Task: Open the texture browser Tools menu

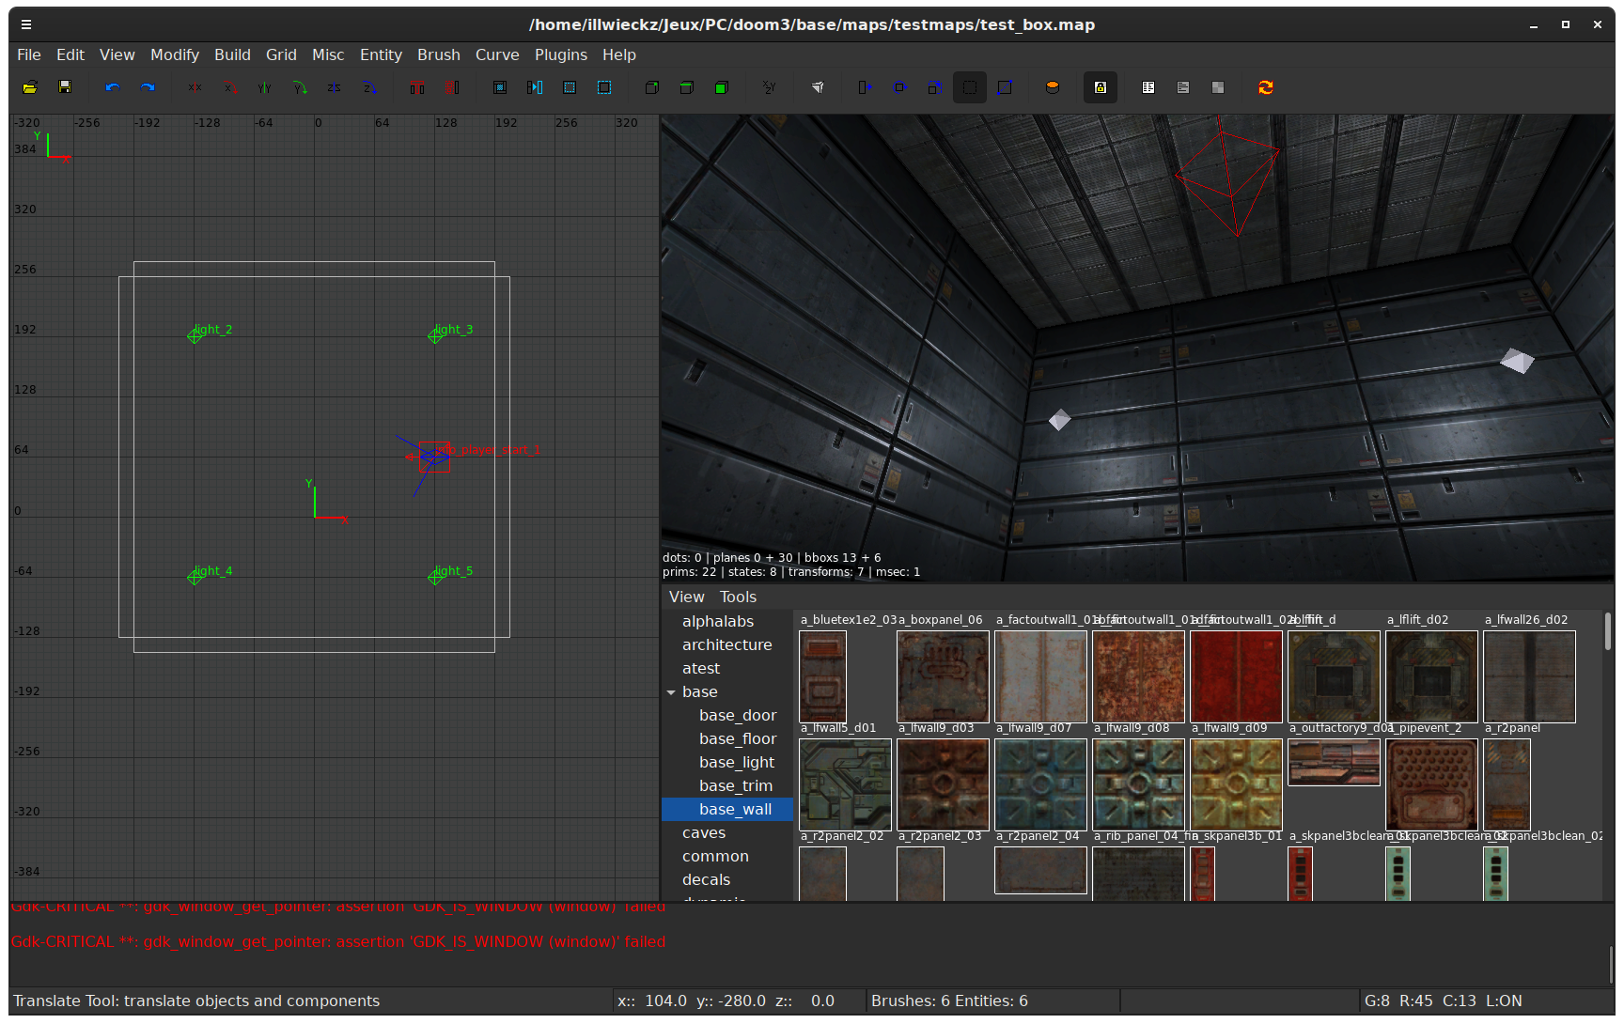Action: [738, 597]
